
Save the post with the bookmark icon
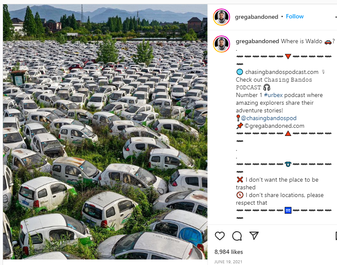[x=336, y=236]
